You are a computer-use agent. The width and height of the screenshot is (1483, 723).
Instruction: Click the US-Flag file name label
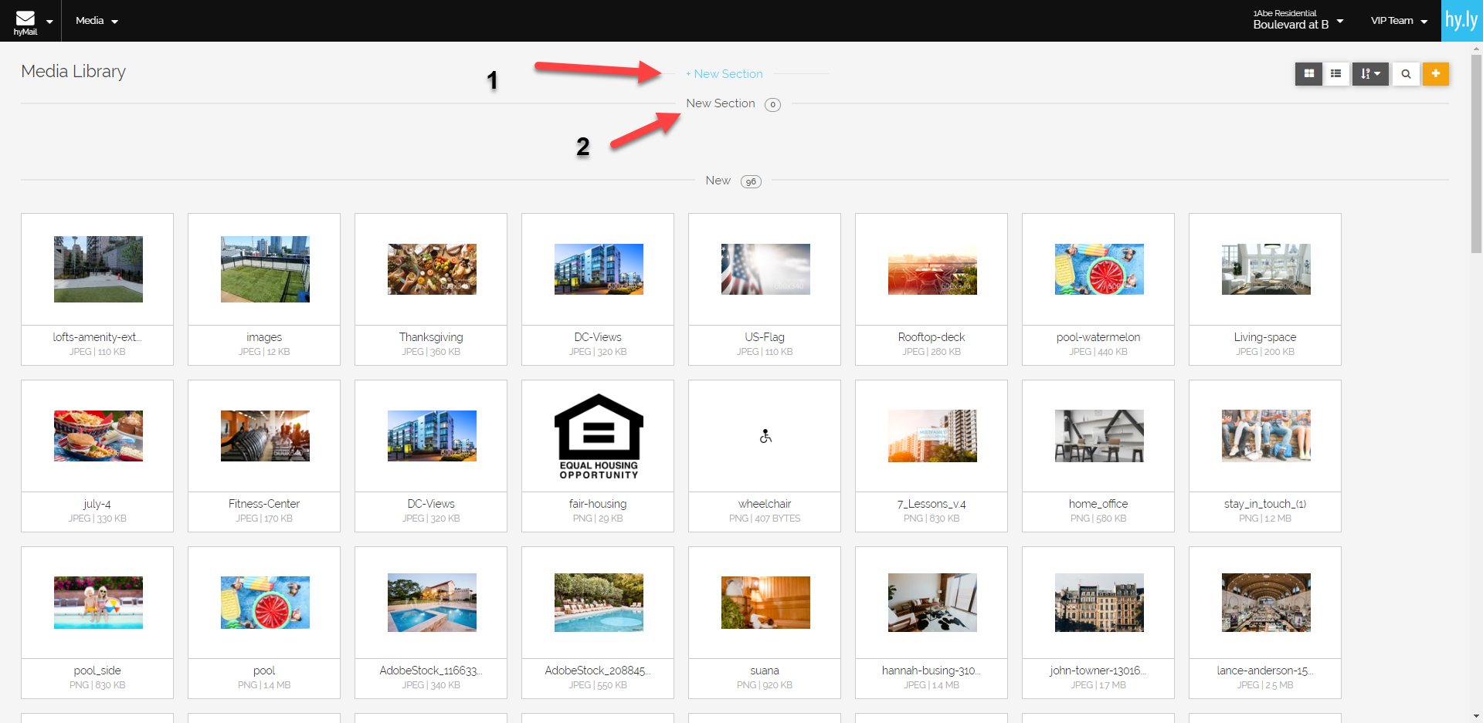(x=765, y=337)
